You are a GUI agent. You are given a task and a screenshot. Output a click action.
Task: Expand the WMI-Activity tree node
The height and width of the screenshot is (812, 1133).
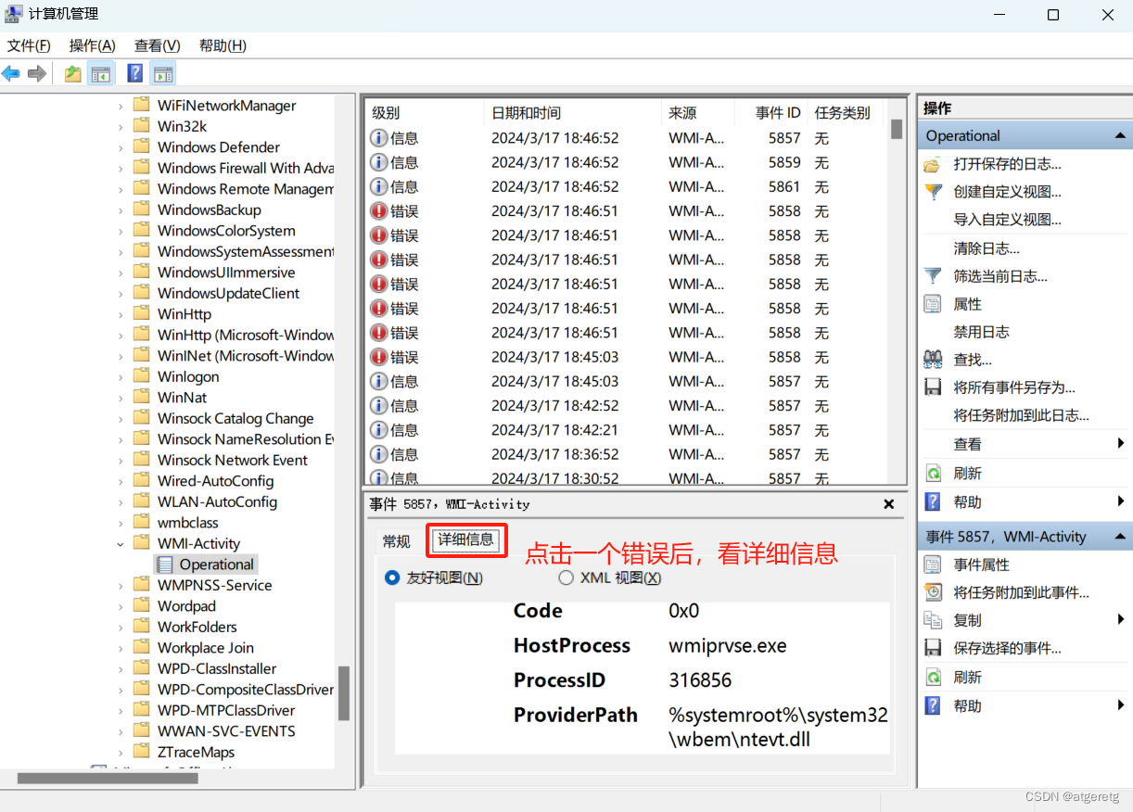(x=121, y=542)
